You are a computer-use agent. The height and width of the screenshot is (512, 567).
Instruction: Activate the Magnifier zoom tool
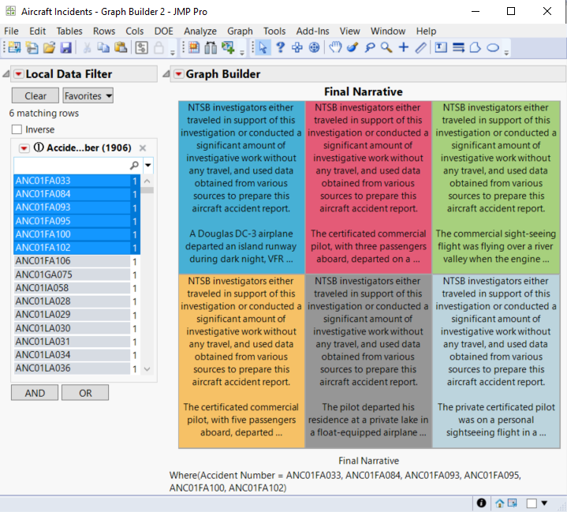click(386, 48)
